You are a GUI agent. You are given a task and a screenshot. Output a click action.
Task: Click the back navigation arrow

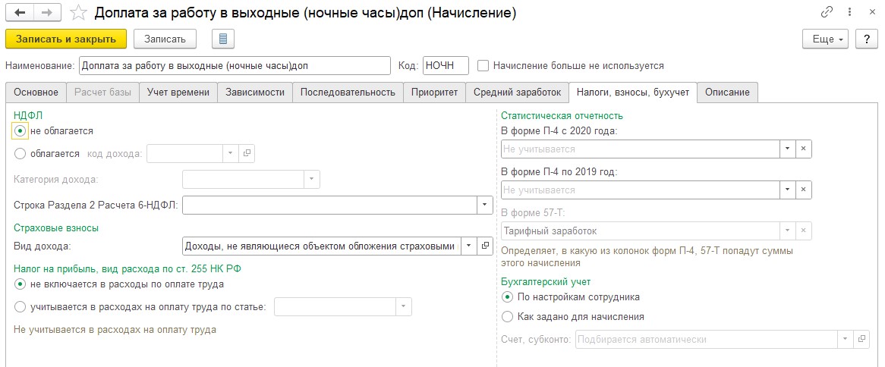point(20,13)
